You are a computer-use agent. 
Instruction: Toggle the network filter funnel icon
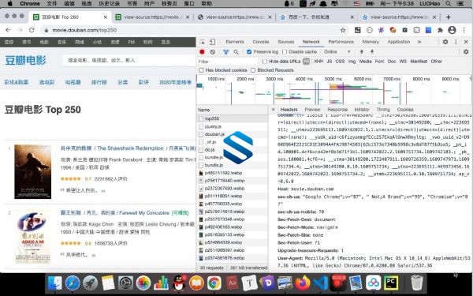(225, 52)
